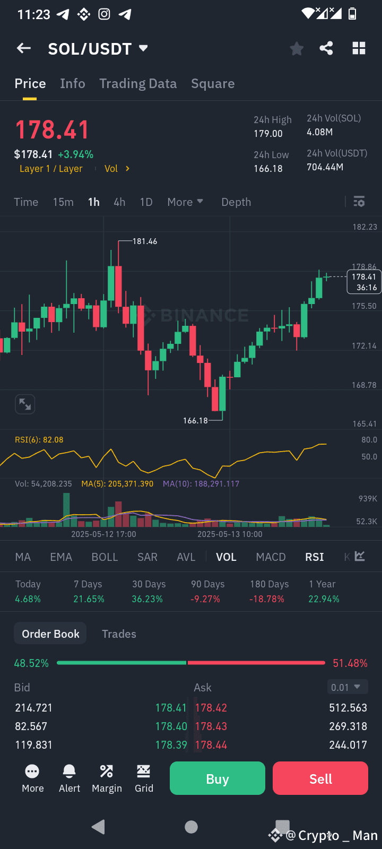The height and width of the screenshot is (849, 382).
Task: Switch to the Price tab
Action: [x=30, y=84]
